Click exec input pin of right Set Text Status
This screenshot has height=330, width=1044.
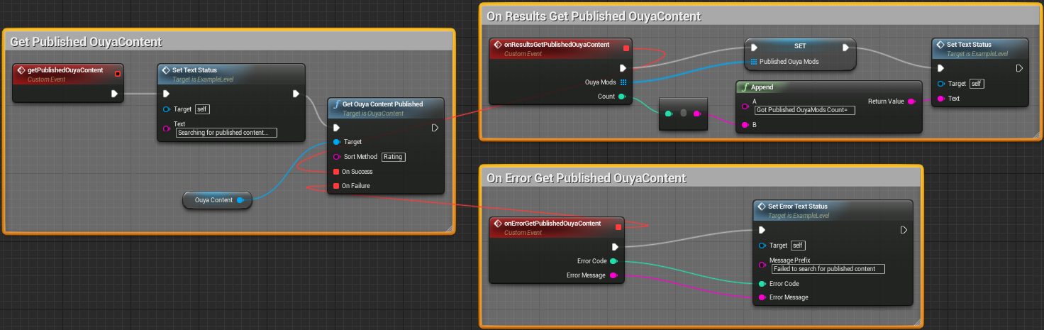click(941, 68)
